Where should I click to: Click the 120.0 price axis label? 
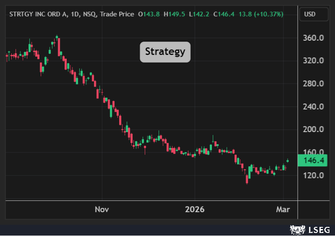(314, 175)
